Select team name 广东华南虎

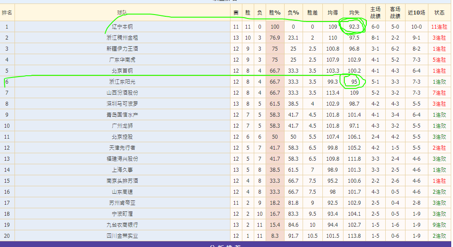[122, 59]
